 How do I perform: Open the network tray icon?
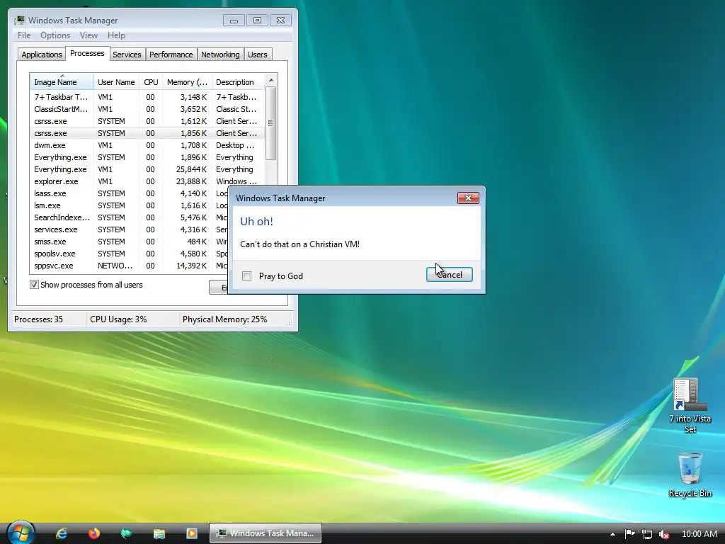pyautogui.click(x=647, y=534)
